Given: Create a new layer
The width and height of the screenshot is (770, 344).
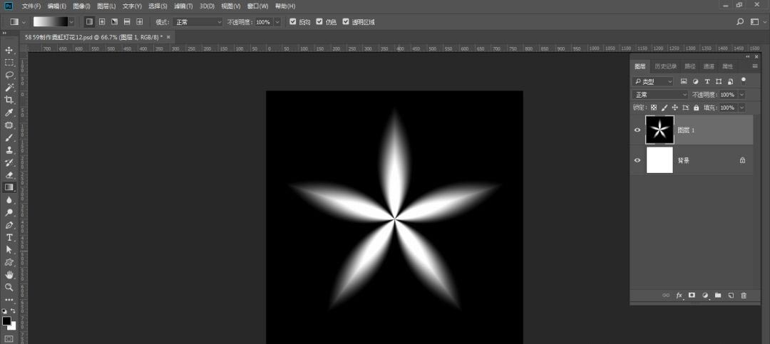Looking at the screenshot, I should point(731,296).
